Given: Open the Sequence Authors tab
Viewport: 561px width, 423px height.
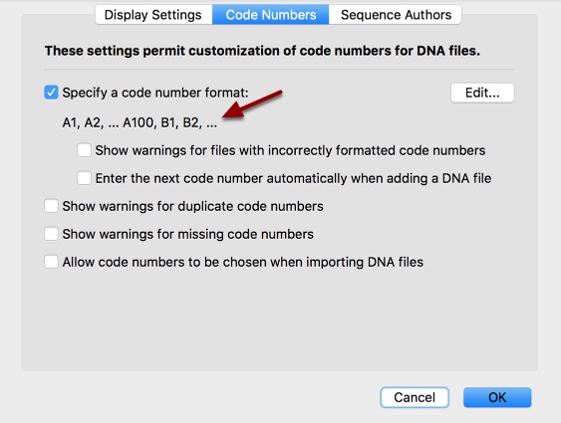Looking at the screenshot, I should (x=396, y=15).
